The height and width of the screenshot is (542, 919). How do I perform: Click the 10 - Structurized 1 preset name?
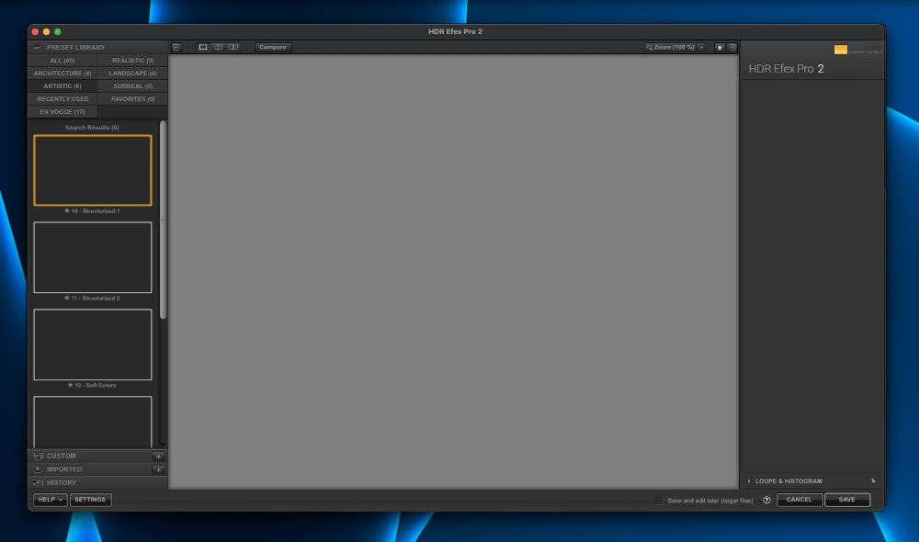tap(96, 211)
